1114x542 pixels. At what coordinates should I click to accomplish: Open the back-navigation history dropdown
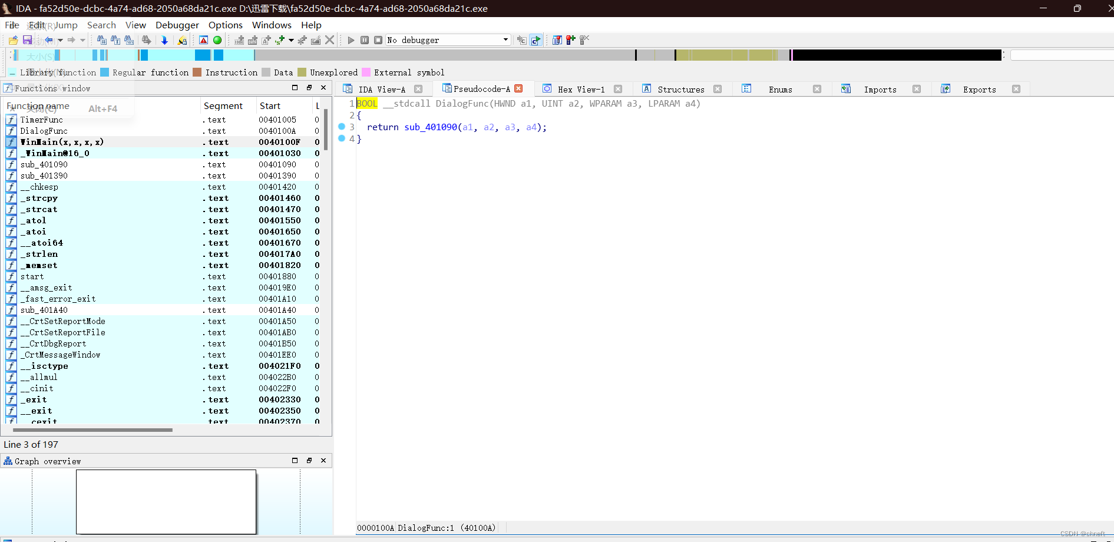[x=60, y=40]
